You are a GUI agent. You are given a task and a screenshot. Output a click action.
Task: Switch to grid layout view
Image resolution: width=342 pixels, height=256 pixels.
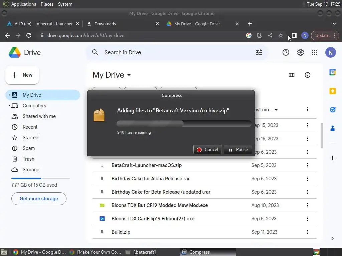291,75
